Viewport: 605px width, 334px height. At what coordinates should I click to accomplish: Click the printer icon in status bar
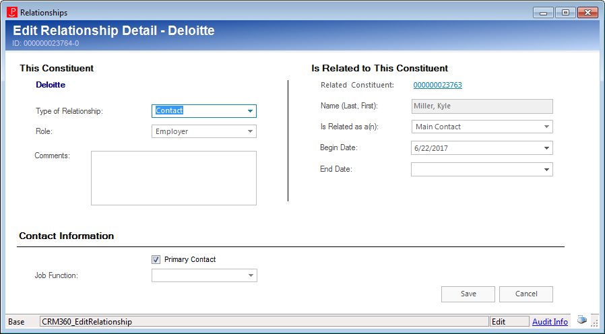pyautogui.click(x=582, y=320)
